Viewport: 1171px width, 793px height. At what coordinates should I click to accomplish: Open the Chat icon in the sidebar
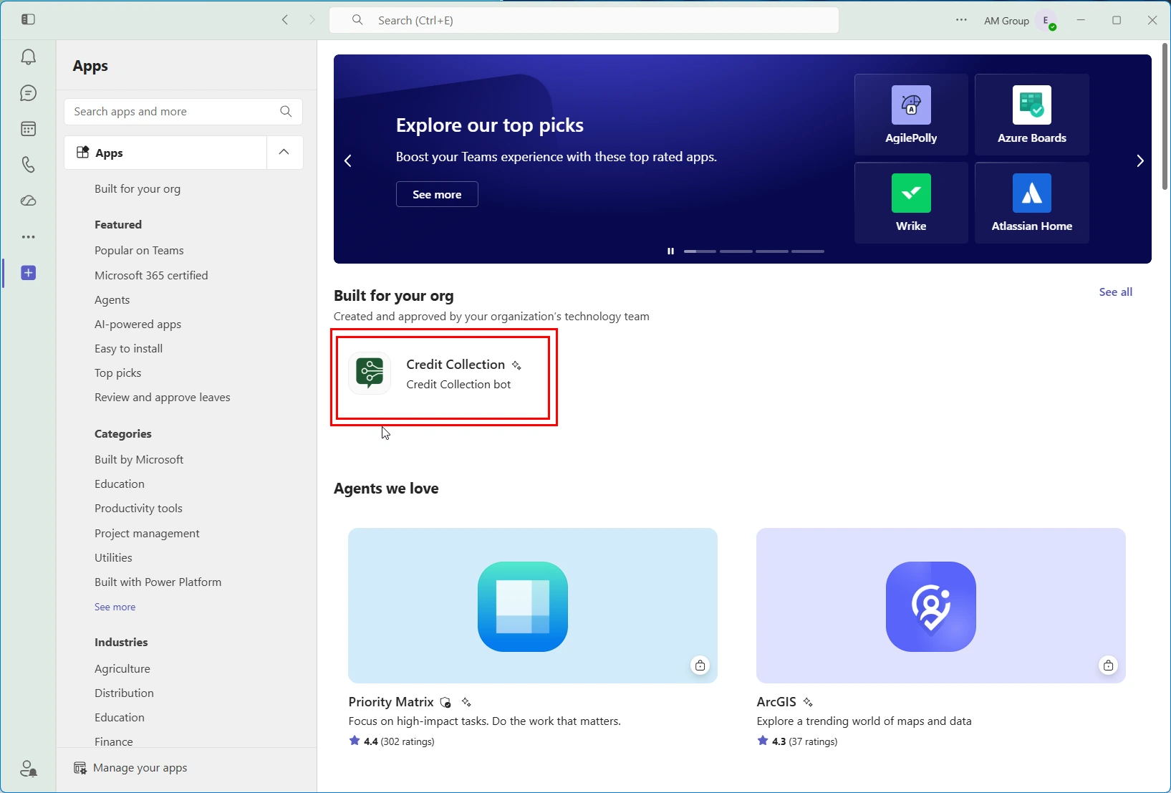[x=29, y=93]
